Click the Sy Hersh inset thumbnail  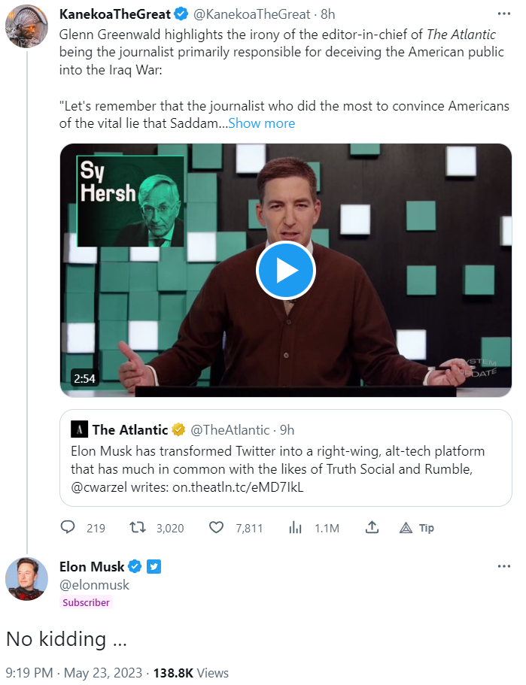[131, 202]
